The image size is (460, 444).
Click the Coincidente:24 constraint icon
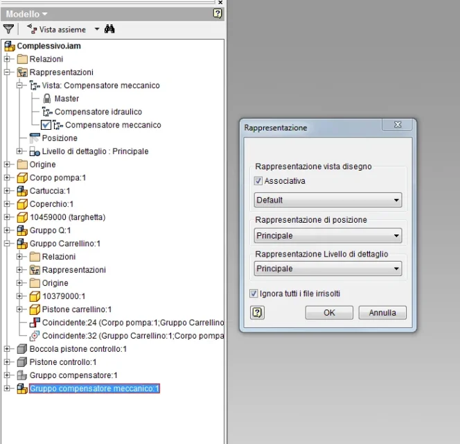35,323
